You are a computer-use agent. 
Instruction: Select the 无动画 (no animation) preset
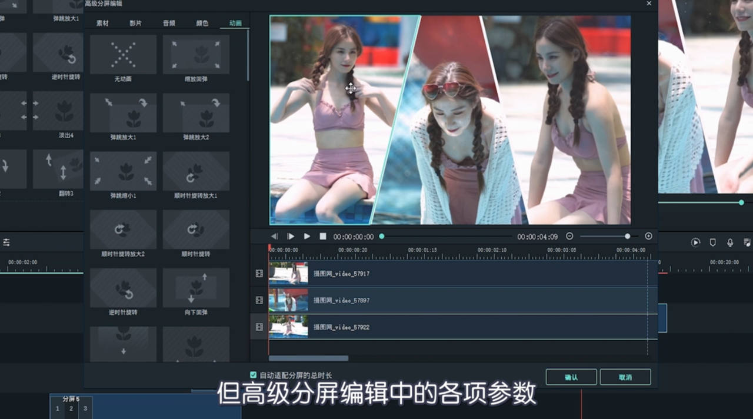click(x=123, y=54)
